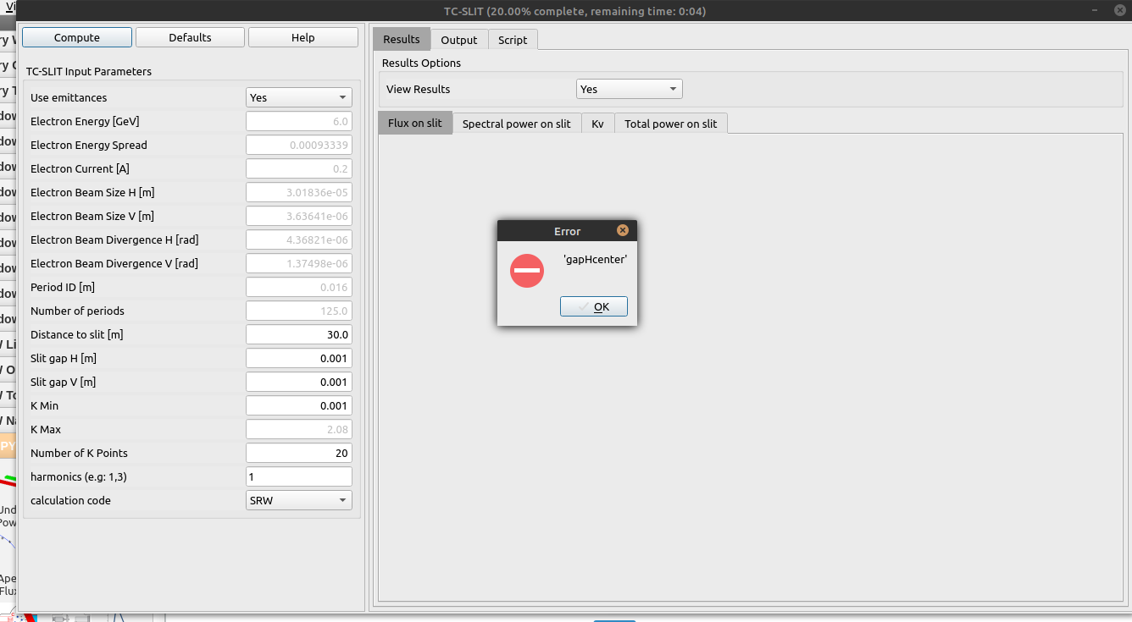Viewport: 1132px width, 622px height.
Task: Select the Kv results tab
Action: point(597,123)
